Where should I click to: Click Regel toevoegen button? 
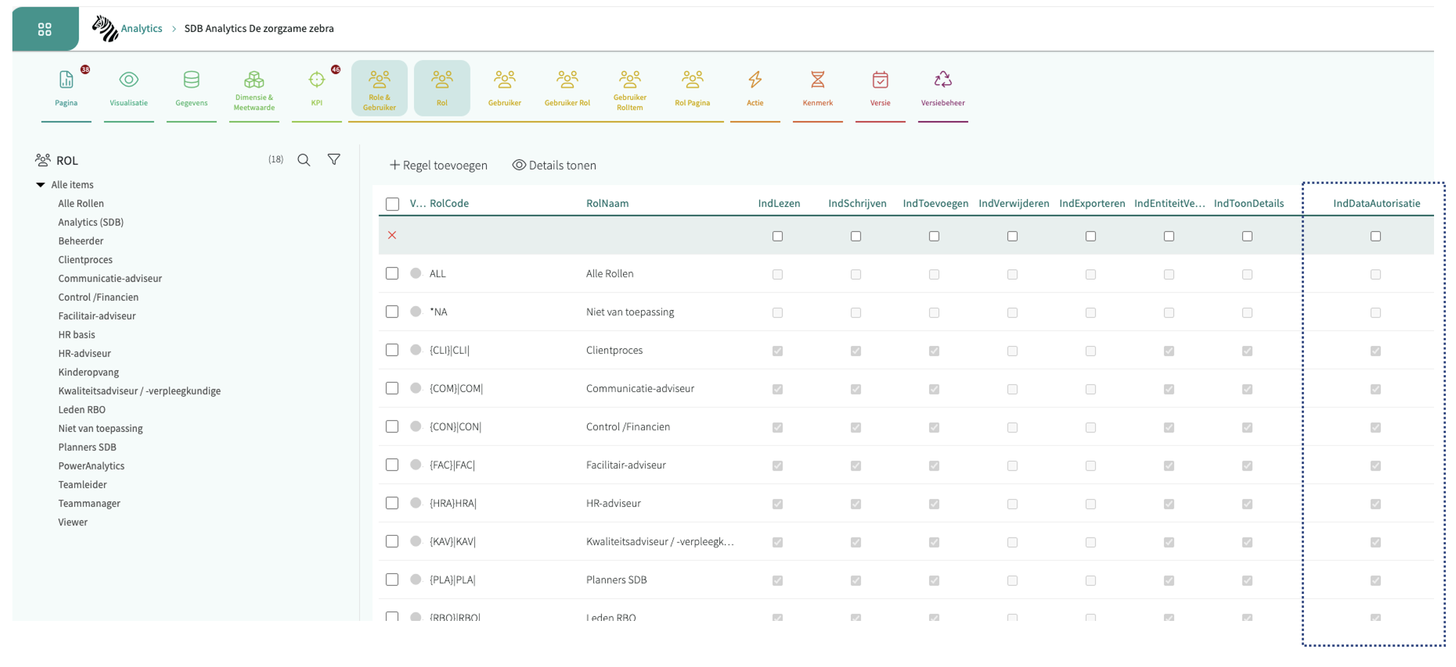(438, 165)
